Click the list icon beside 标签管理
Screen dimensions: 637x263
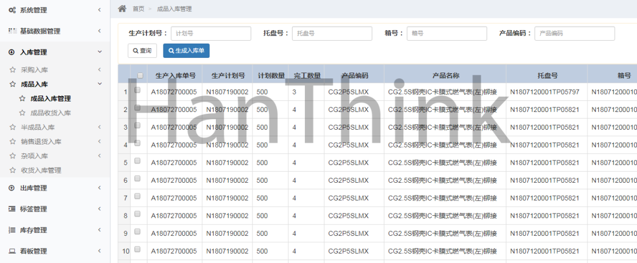pos(12,209)
